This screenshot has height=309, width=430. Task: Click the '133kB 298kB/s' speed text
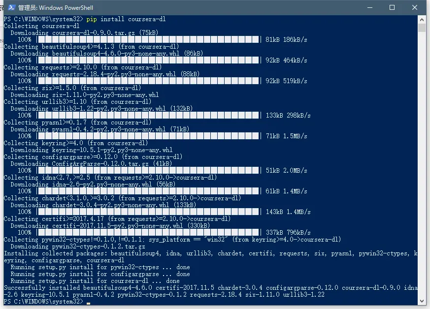coord(288,116)
